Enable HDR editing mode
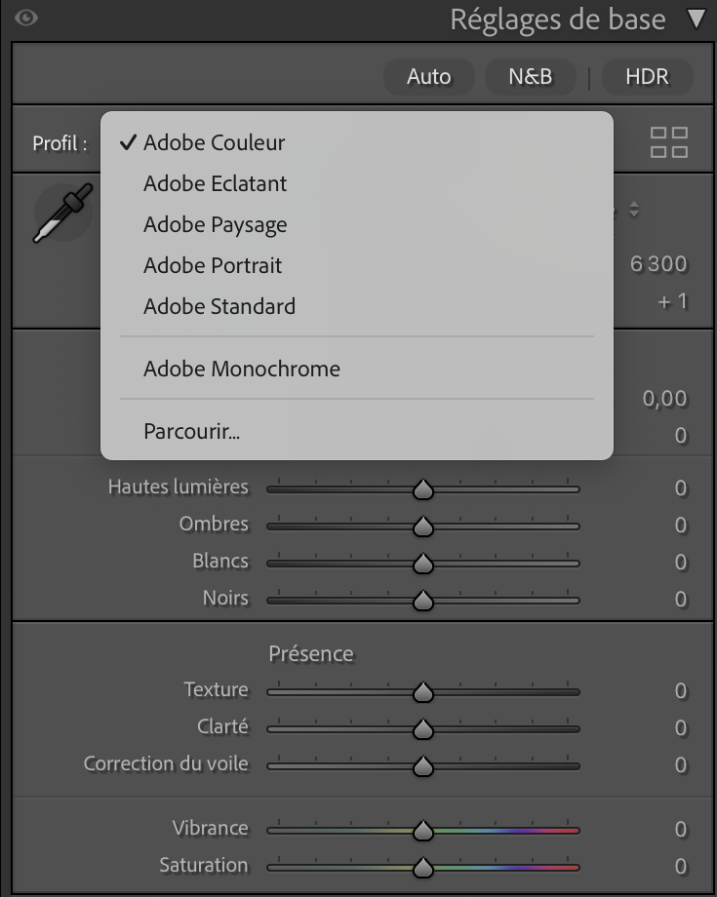Image resolution: width=717 pixels, height=897 pixels. click(647, 76)
